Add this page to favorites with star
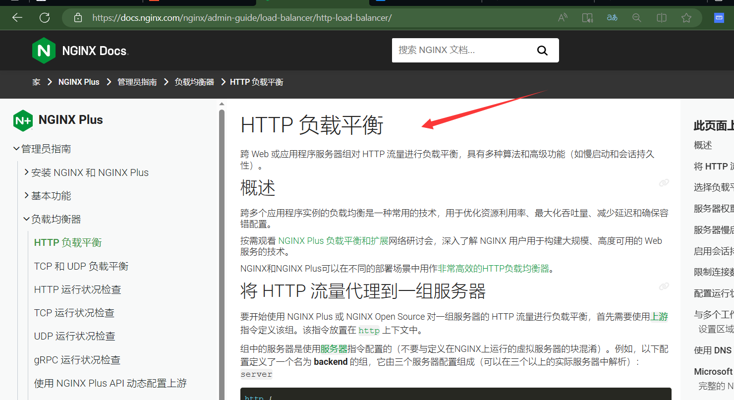This screenshot has width=734, height=400. [x=686, y=18]
